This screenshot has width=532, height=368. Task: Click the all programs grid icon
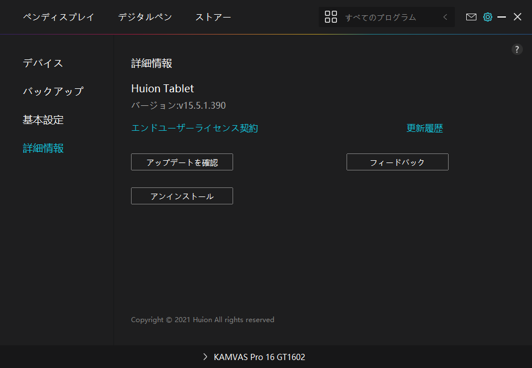(x=331, y=17)
